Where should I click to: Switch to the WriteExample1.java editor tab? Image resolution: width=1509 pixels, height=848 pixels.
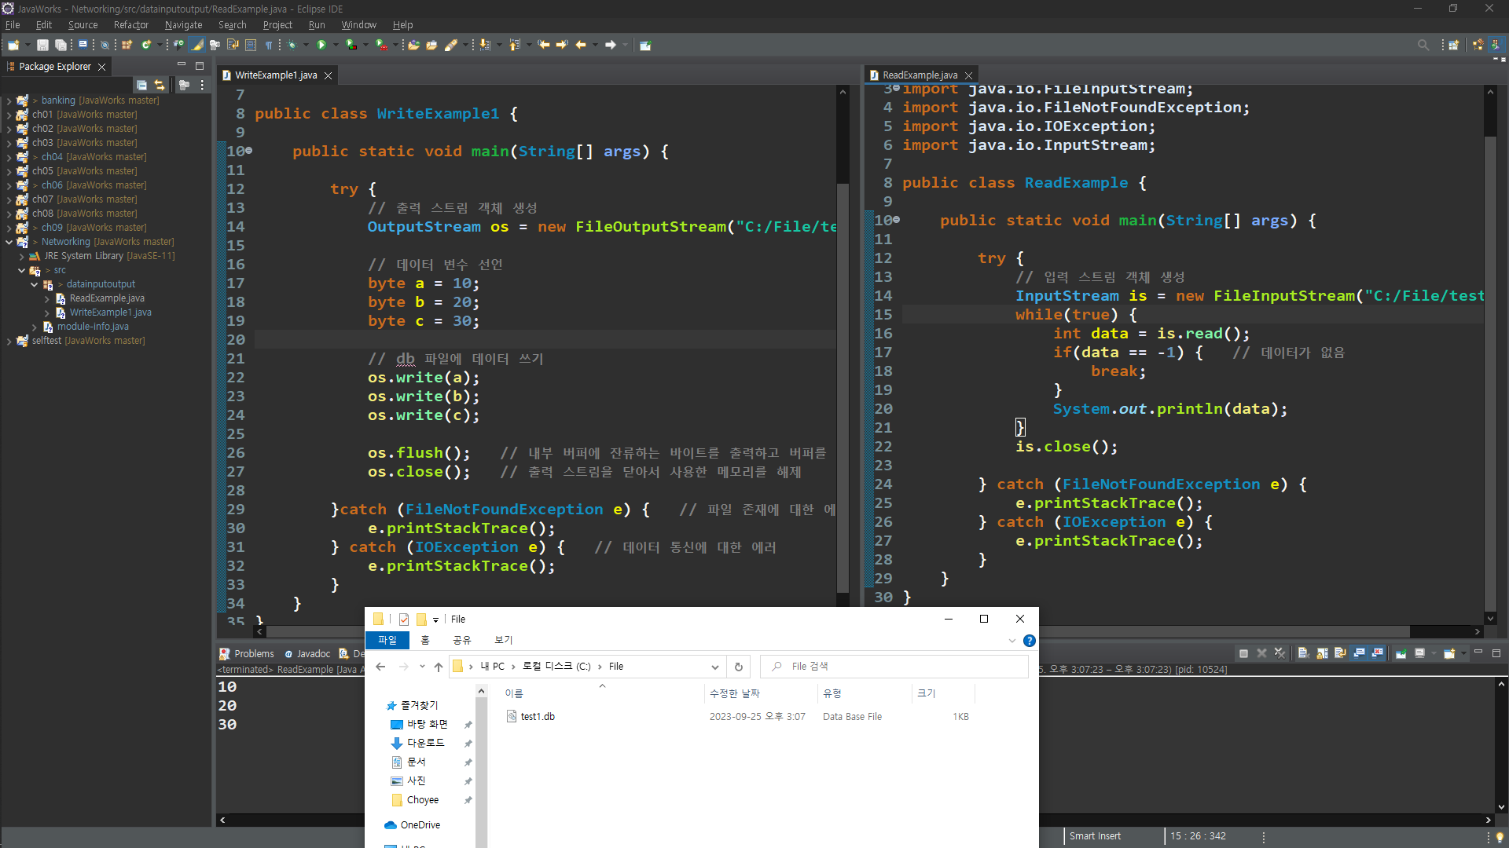275,75
